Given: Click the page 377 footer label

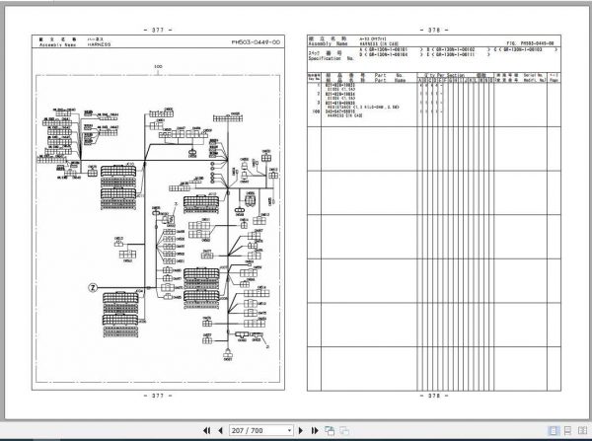Looking at the screenshot, I should (x=158, y=396).
